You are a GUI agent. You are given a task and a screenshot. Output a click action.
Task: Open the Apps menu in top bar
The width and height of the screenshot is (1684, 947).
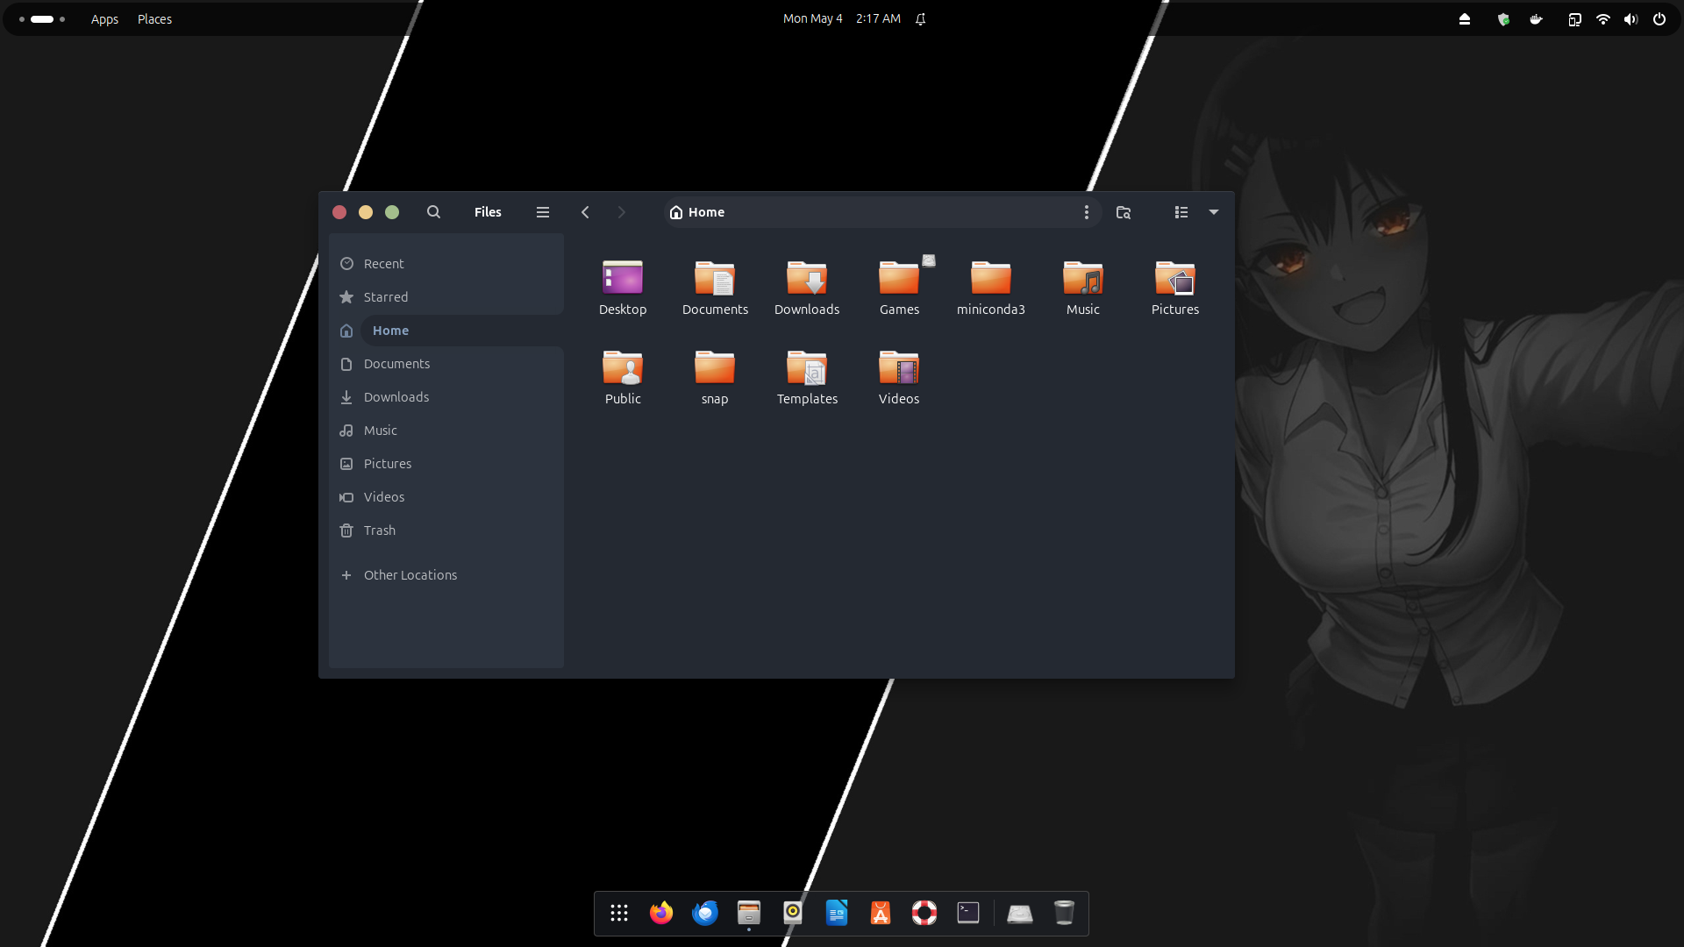click(x=104, y=18)
